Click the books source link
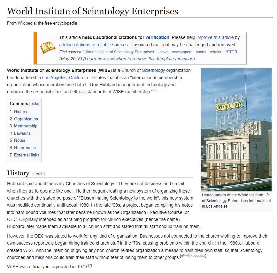This screenshot has width=277, height=273. pyautogui.click(x=201, y=52)
